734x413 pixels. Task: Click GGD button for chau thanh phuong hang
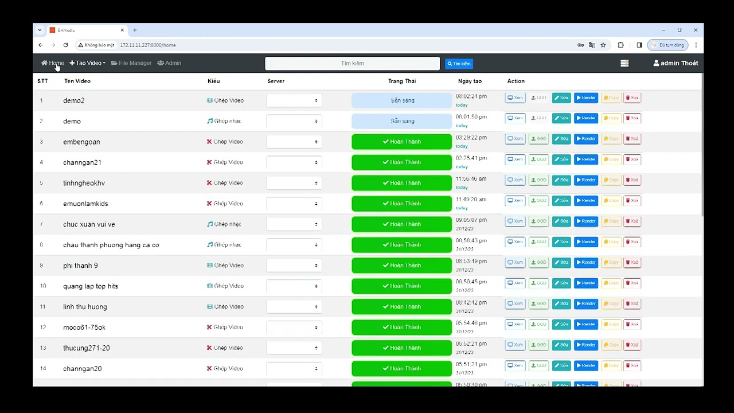point(538,242)
